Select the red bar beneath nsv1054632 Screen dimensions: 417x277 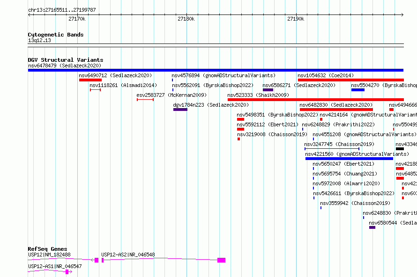(351, 80)
